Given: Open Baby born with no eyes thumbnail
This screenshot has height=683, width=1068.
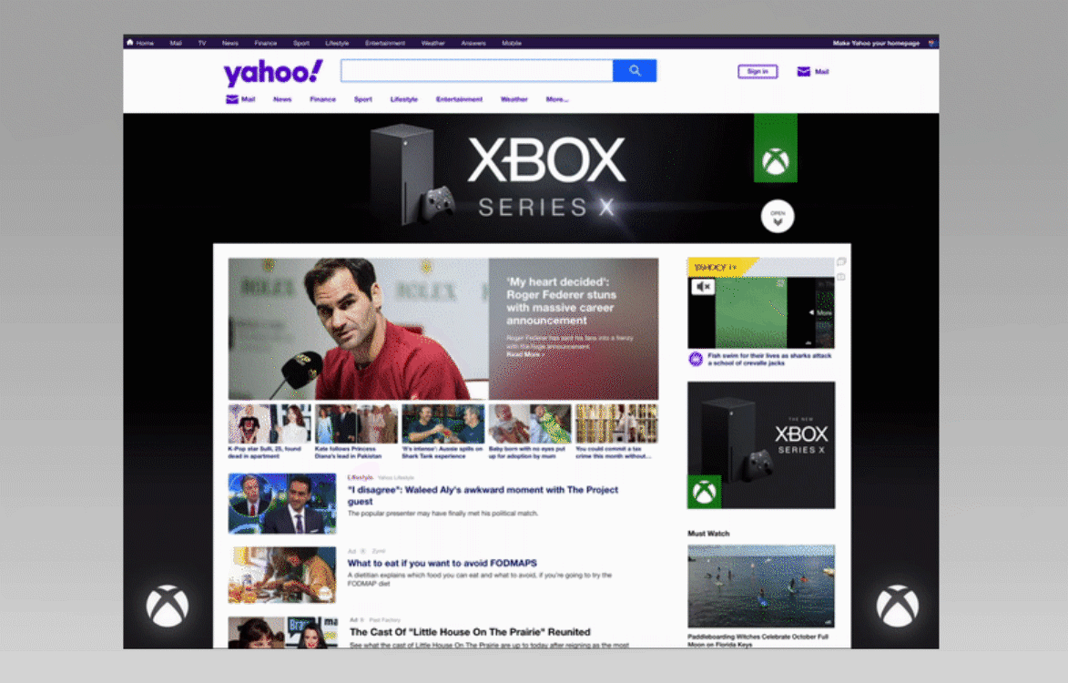Looking at the screenshot, I should point(530,423).
